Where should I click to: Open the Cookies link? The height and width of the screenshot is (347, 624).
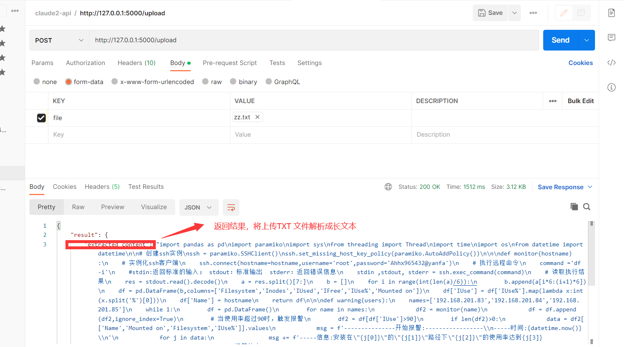(580, 63)
